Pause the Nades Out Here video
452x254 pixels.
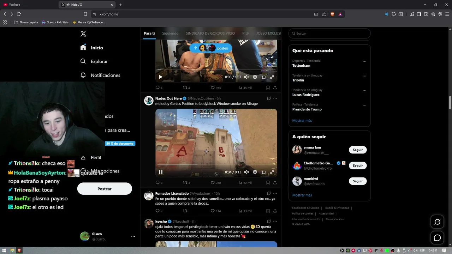[161, 172]
